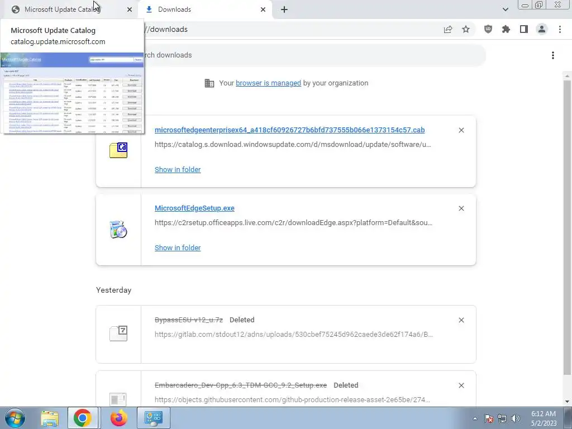Remove the Embarcadero Dev-Cpp setup entry
Viewport: 572px width, 429px height.
click(x=461, y=385)
